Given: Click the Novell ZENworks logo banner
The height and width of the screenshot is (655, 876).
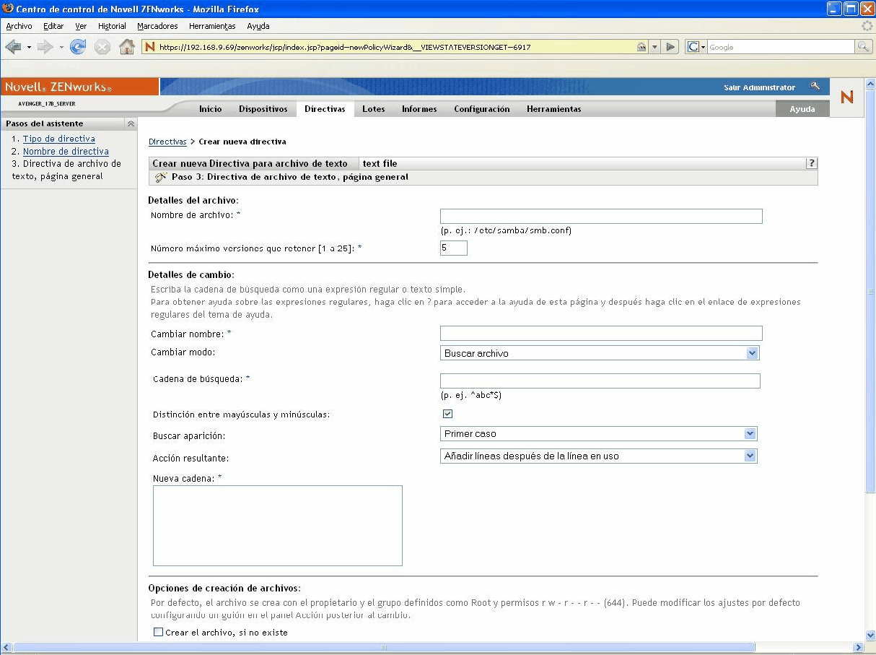Looking at the screenshot, I should click(79, 87).
